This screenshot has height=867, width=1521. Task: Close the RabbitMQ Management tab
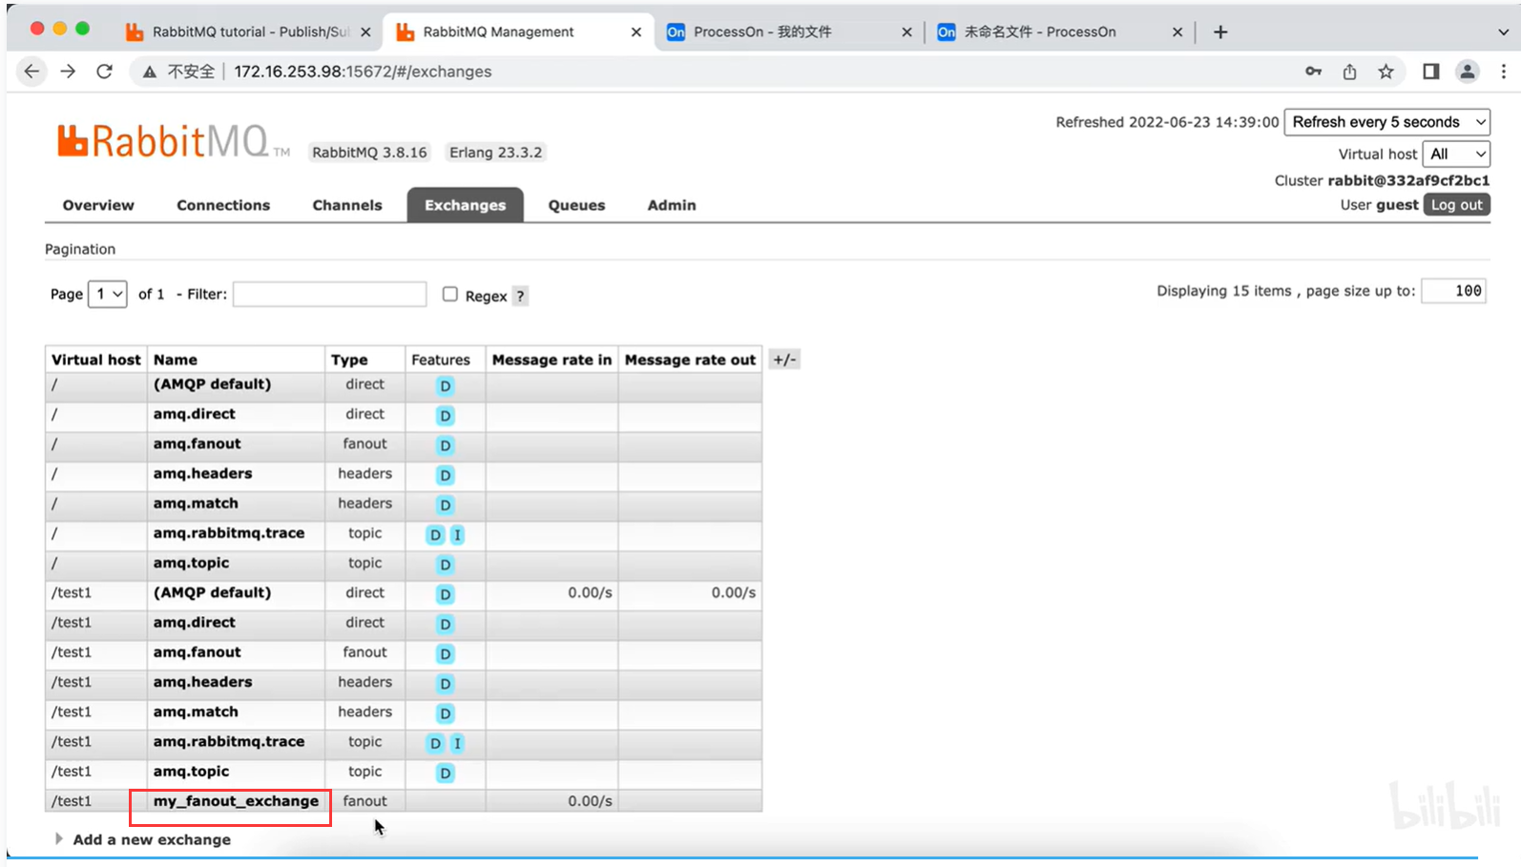tap(636, 31)
